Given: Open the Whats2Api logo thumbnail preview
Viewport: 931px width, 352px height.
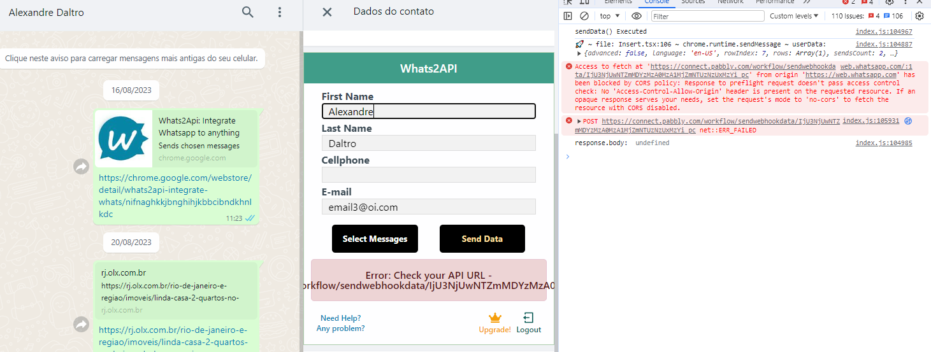Looking at the screenshot, I should pyautogui.click(x=125, y=139).
